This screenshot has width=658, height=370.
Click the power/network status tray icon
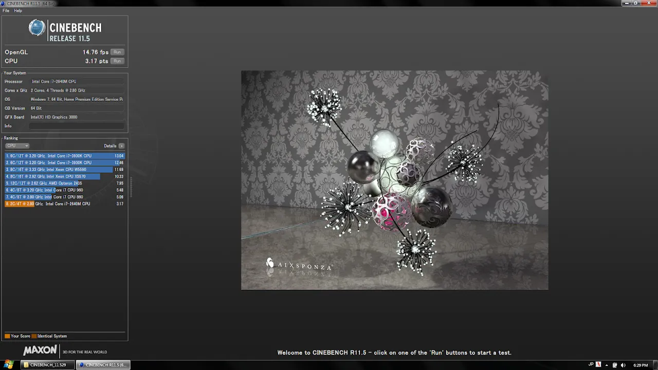[614, 365]
